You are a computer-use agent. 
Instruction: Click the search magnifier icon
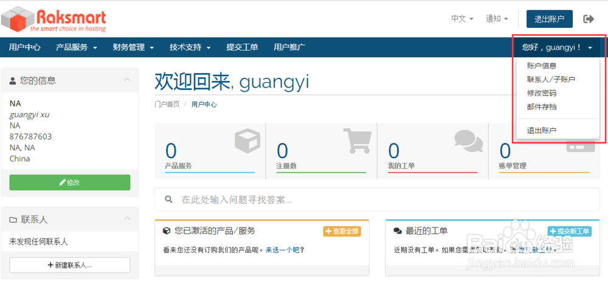(168, 199)
